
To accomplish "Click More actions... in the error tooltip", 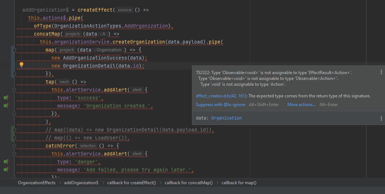I will click(x=302, y=105).
